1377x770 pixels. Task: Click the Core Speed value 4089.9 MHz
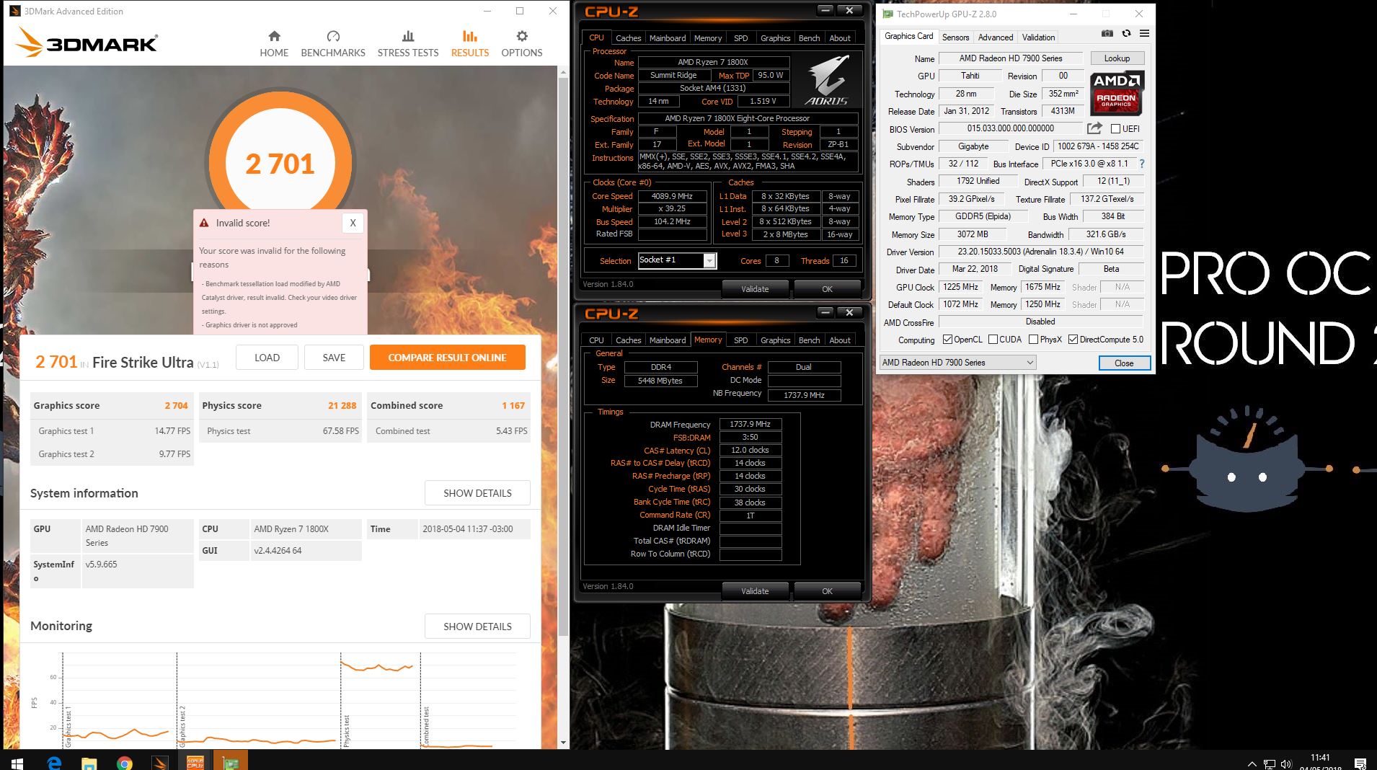672,196
